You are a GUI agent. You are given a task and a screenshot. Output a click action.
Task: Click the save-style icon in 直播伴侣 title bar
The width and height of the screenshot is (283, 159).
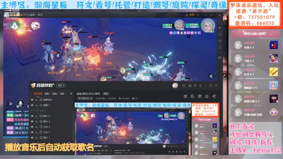pyautogui.click(x=190, y=86)
